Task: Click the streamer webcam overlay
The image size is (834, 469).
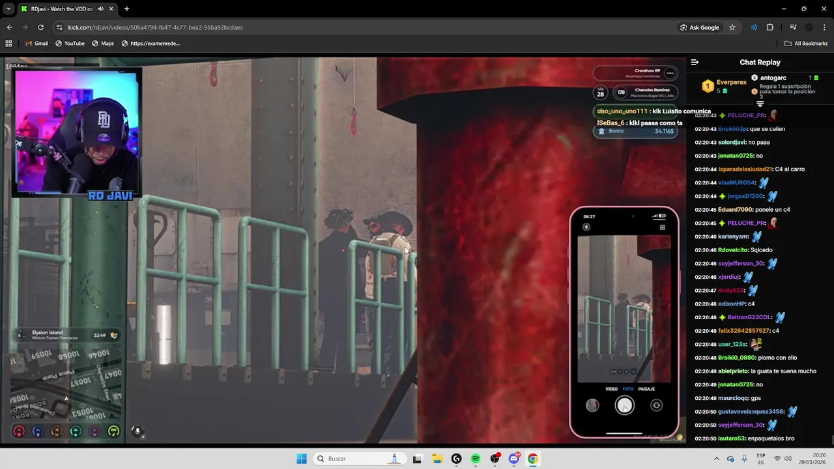Action: [76, 132]
